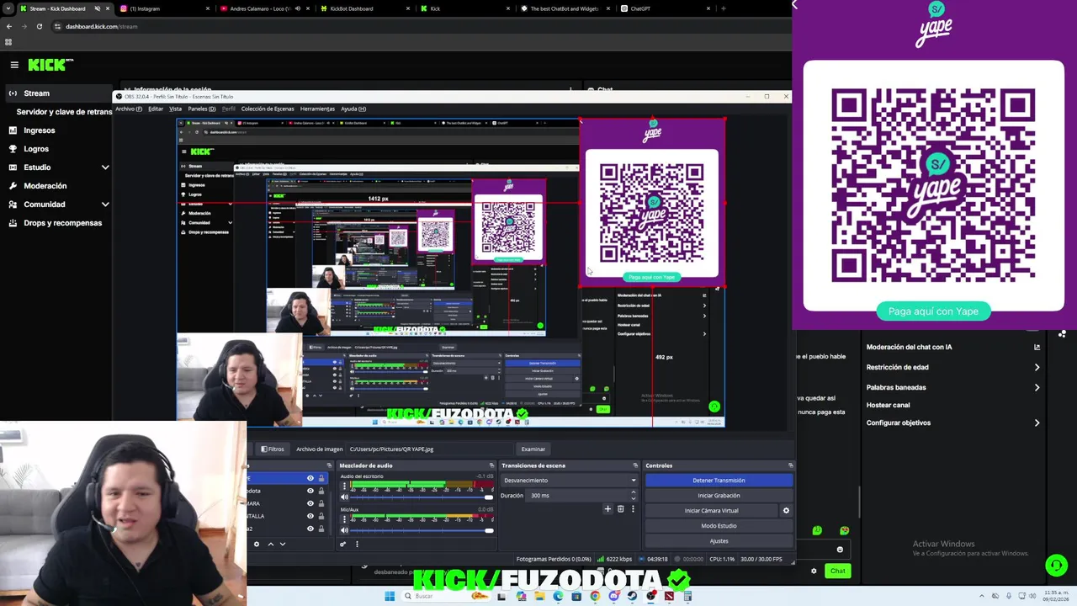Open source properties gear in sources toolbar
The height and width of the screenshot is (606, 1077).
257,544
